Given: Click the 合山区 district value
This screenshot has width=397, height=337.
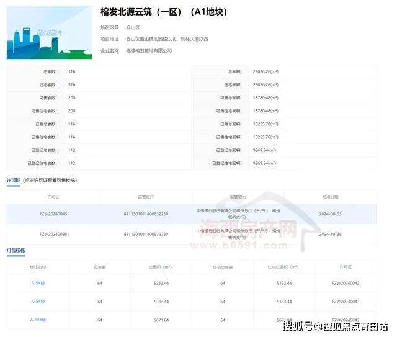Looking at the screenshot, I should pos(133,28).
